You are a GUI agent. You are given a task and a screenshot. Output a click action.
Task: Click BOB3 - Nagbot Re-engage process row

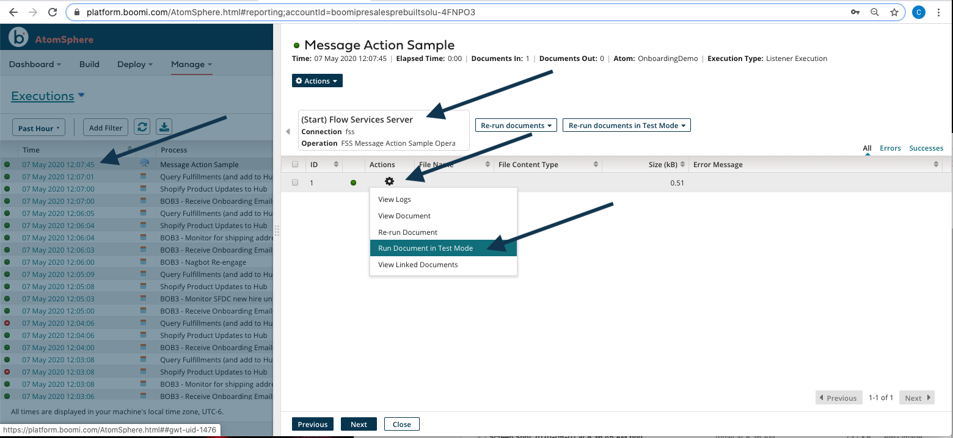(137, 262)
